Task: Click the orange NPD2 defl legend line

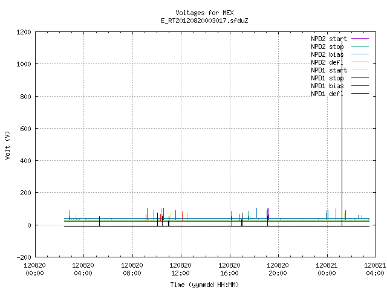Action: (360, 62)
